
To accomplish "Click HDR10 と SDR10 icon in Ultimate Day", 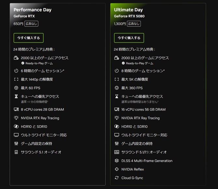I will (117, 127).
